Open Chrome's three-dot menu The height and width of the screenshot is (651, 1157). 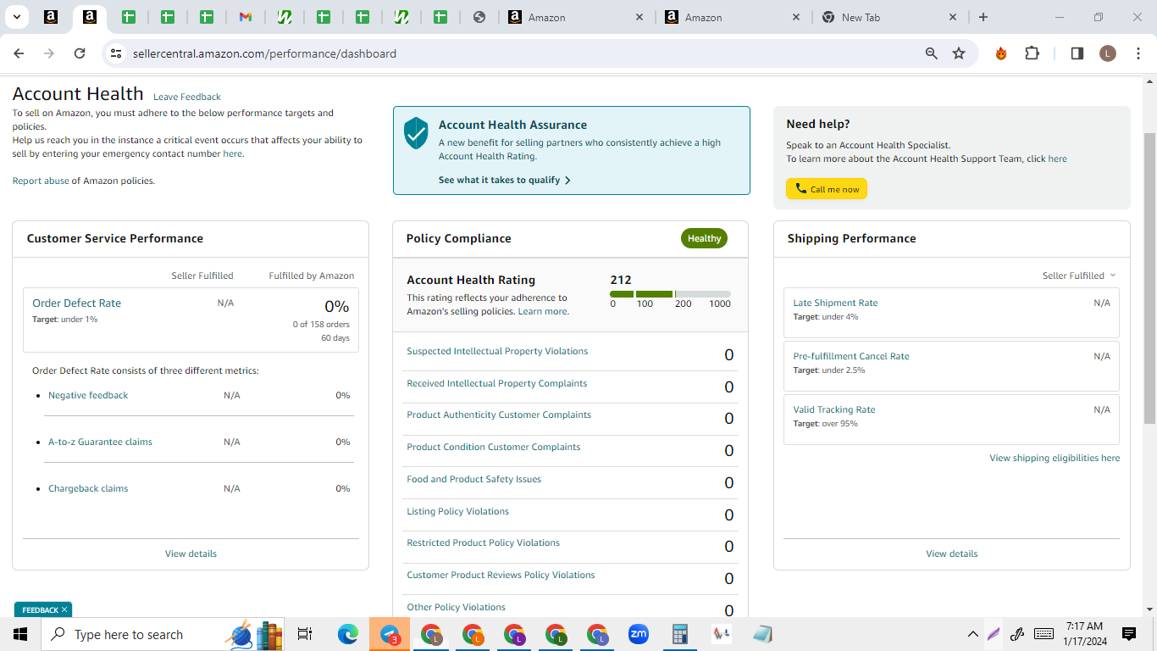[x=1138, y=53]
